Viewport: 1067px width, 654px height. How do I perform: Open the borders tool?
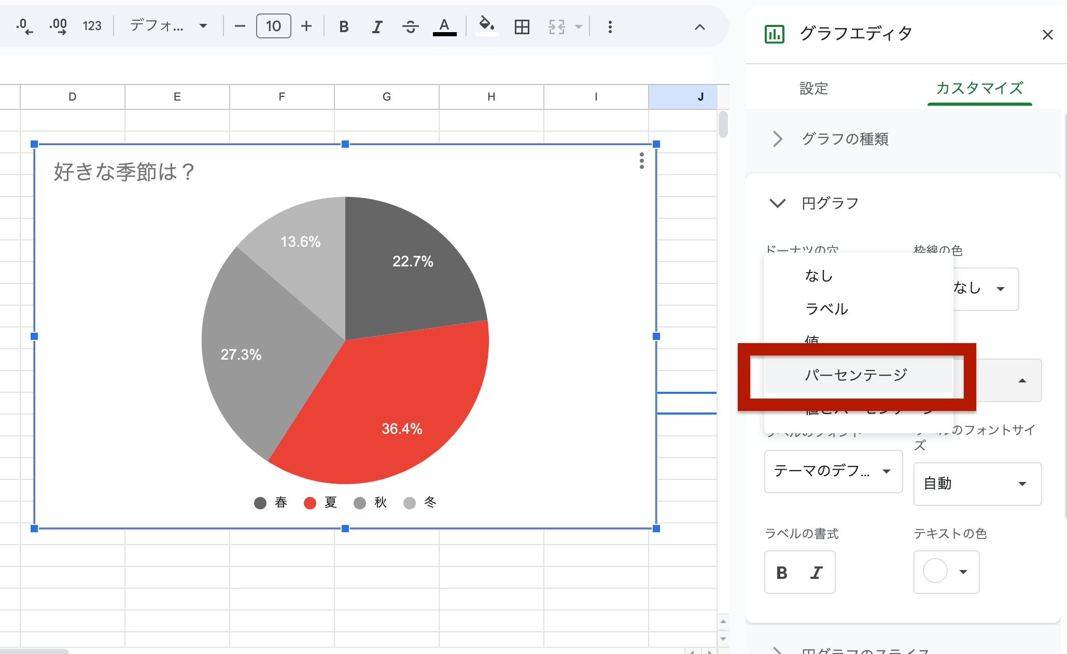(522, 26)
